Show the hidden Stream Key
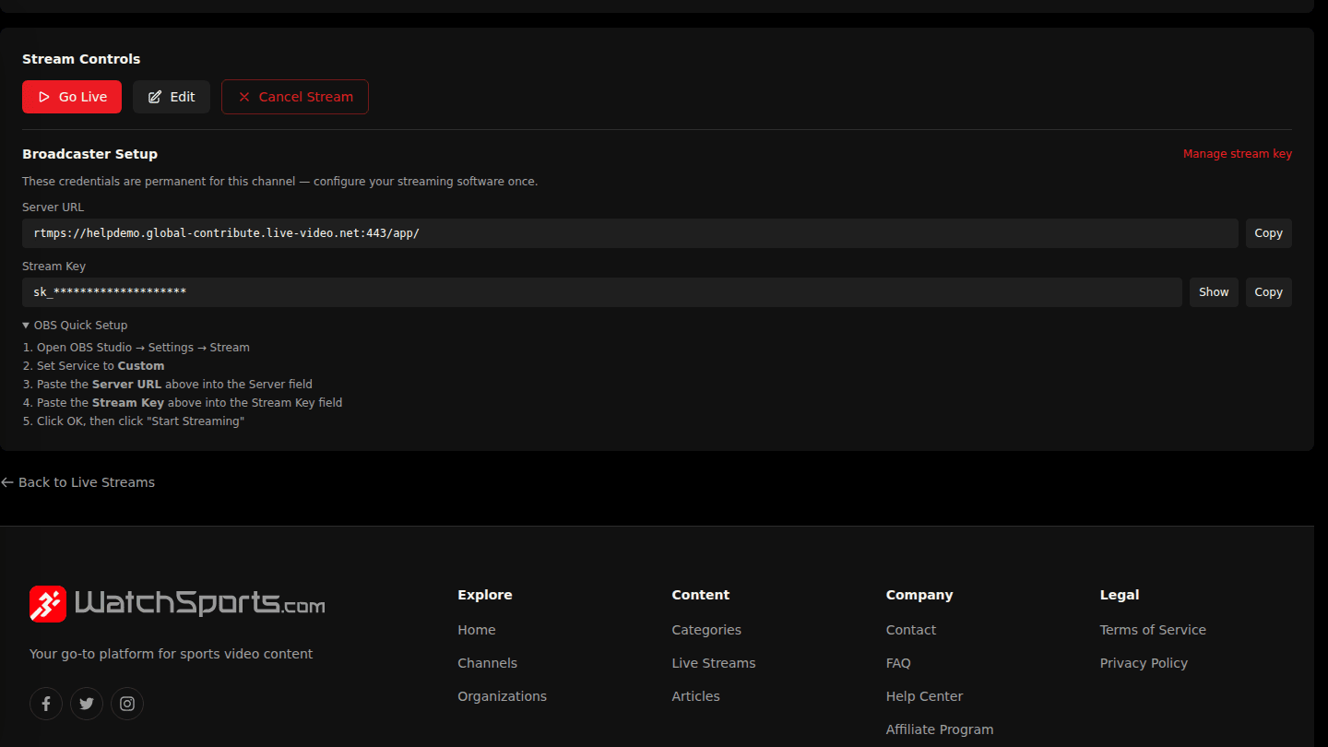The image size is (1328, 747). coord(1214,292)
